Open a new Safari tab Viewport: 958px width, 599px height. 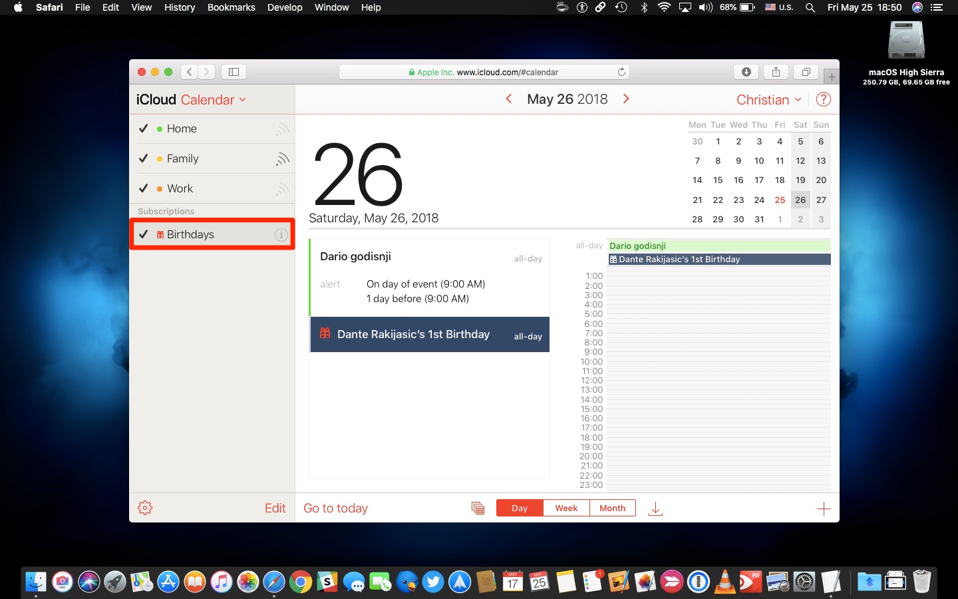click(x=832, y=77)
